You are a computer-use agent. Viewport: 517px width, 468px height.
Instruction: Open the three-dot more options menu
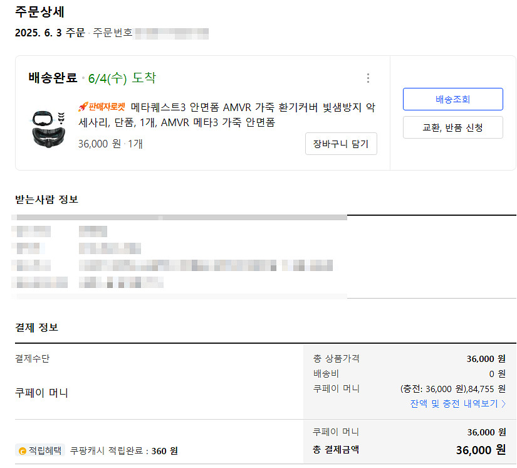pyautogui.click(x=368, y=78)
